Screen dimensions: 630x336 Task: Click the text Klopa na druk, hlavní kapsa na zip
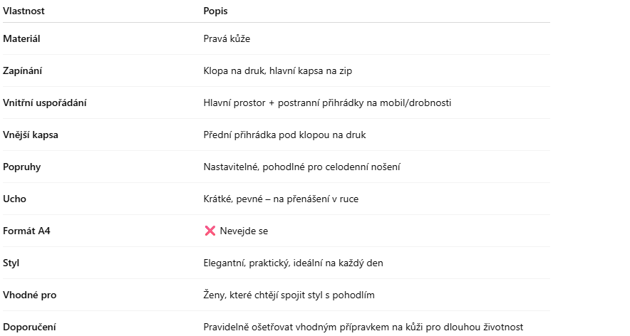pyautogui.click(x=278, y=70)
